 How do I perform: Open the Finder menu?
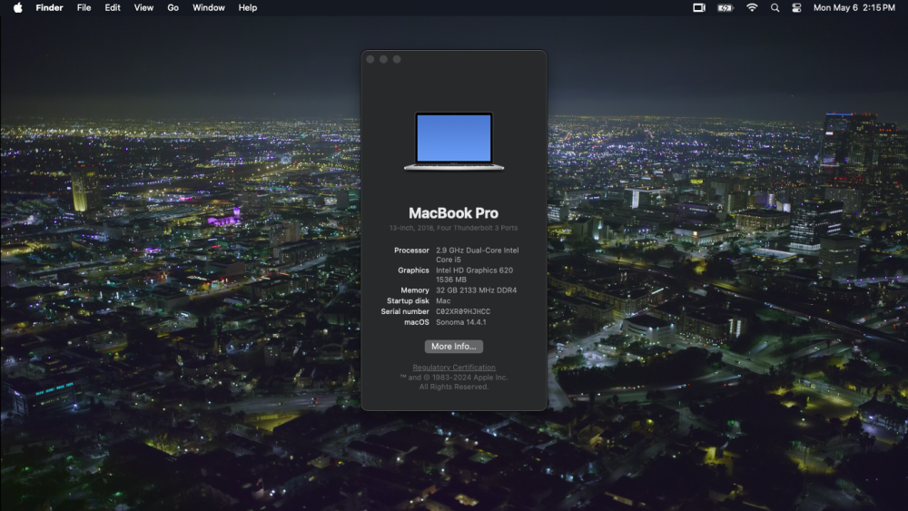(49, 7)
